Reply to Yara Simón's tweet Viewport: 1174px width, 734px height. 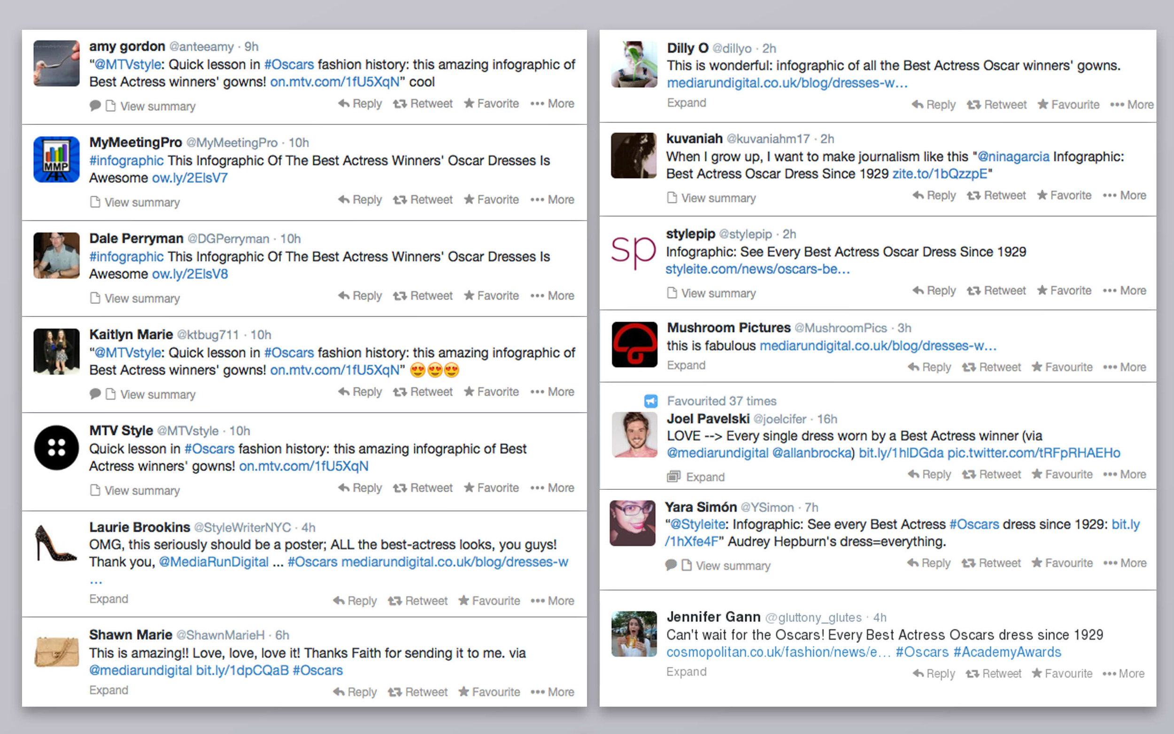[928, 563]
